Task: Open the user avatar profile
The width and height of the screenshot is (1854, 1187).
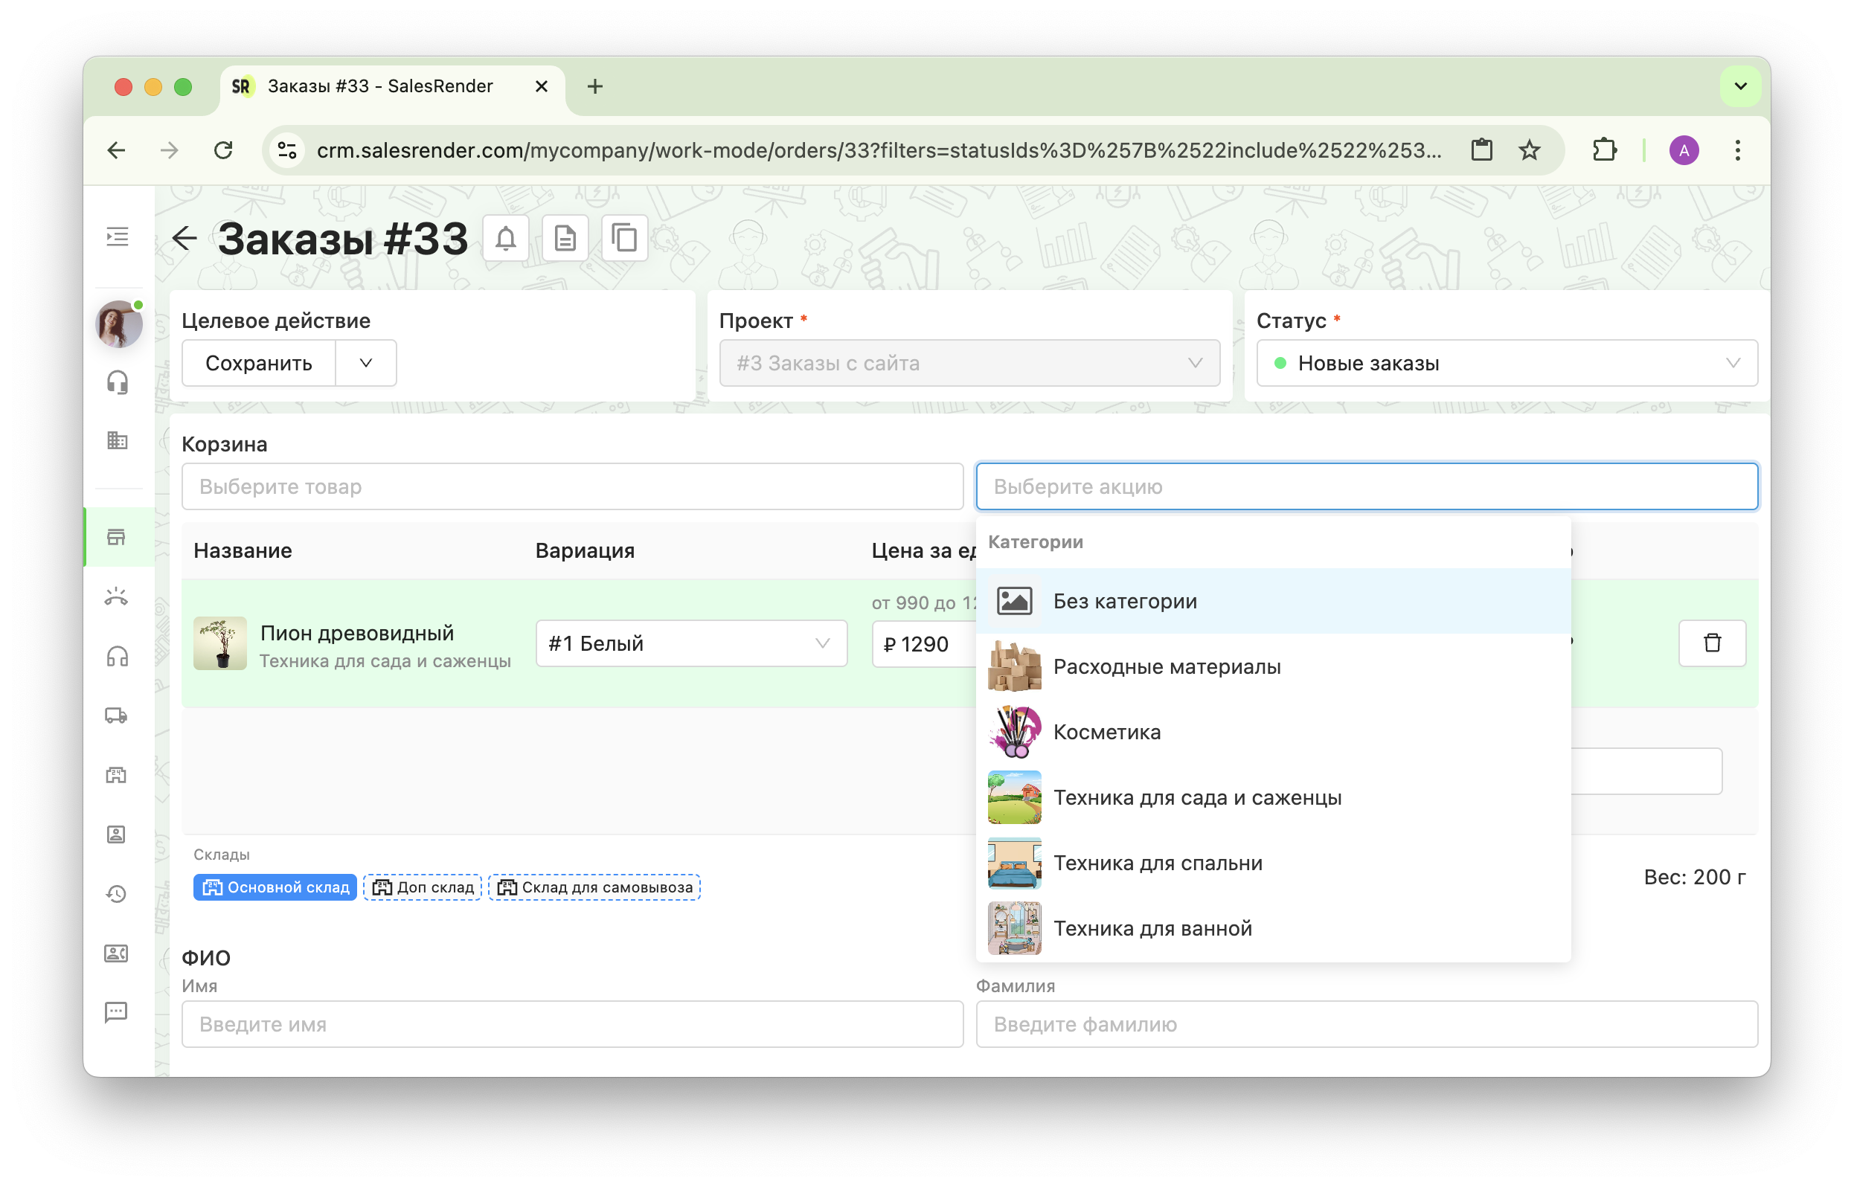Action: point(119,324)
